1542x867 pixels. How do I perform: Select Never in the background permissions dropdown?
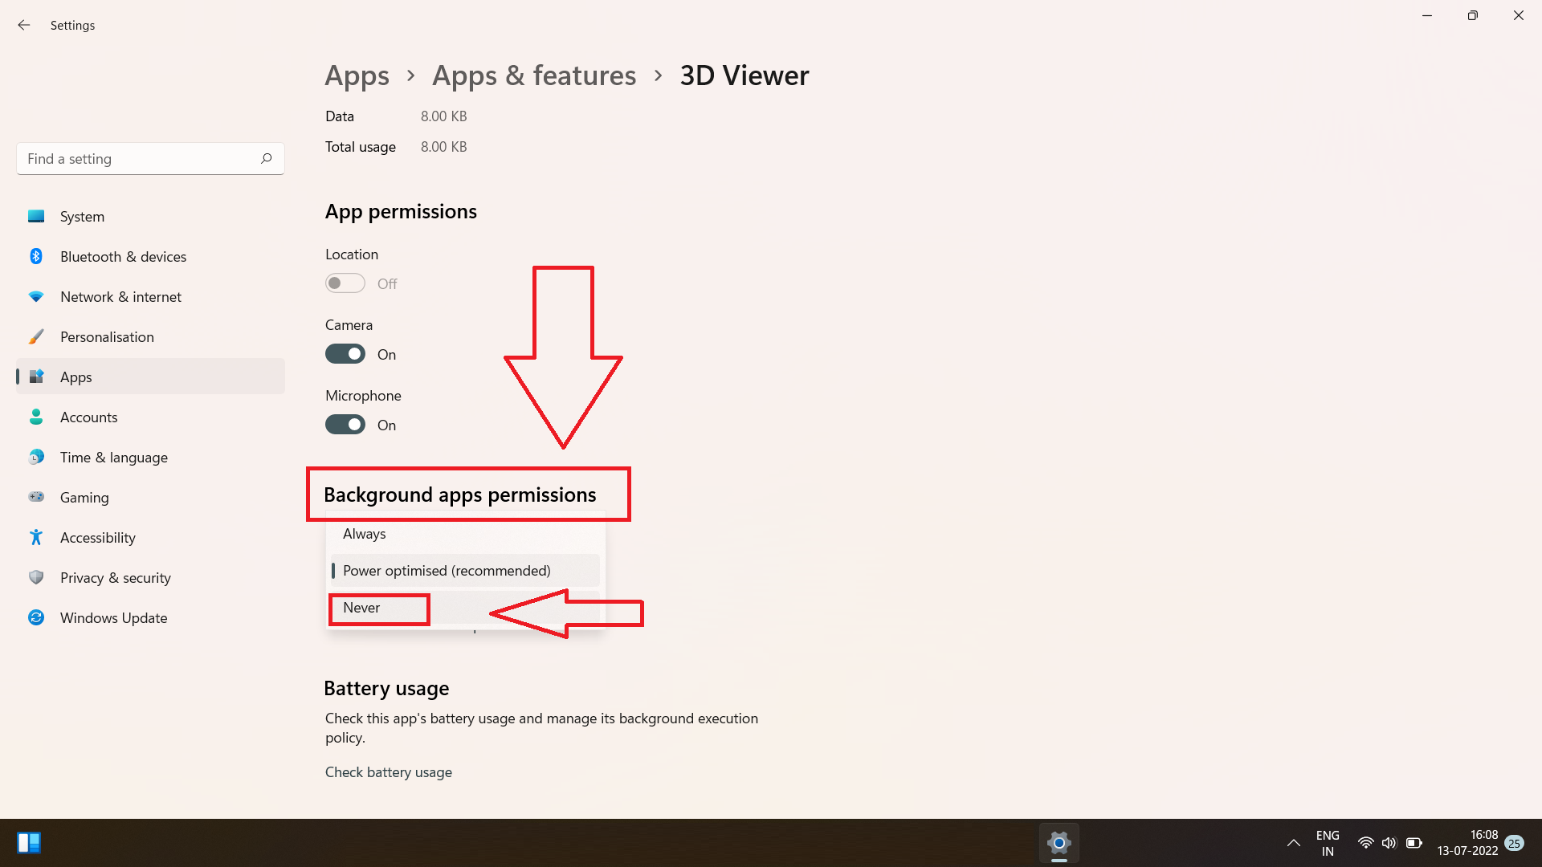pyautogui.click(x=362, y=608)
